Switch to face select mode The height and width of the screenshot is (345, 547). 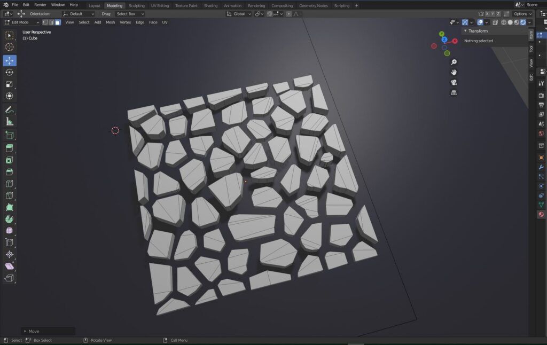point(58,22)
